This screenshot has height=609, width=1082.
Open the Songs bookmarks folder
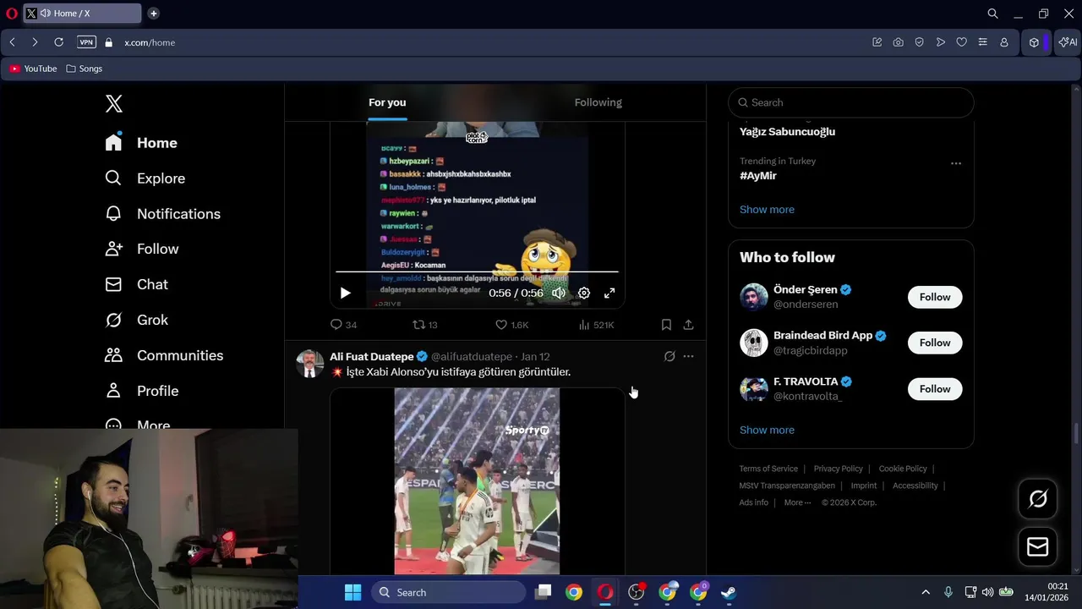pos(85,69)
